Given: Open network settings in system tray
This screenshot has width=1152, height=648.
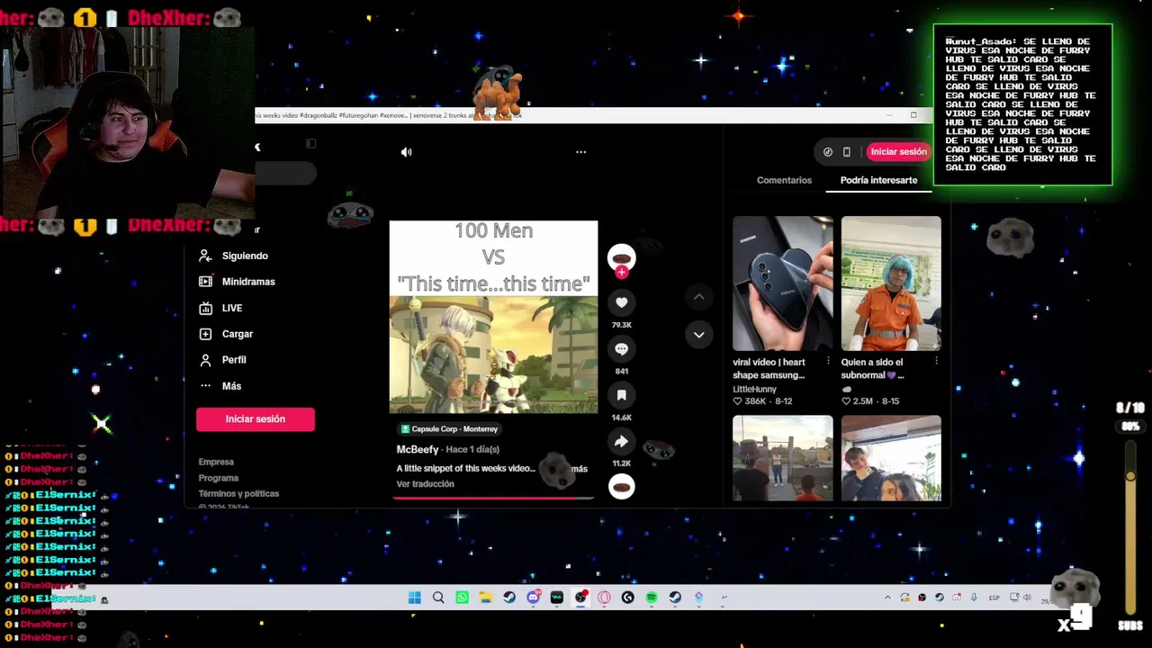Looking at the screenshot, I should pyautogui.click(x=1014, y=598).
